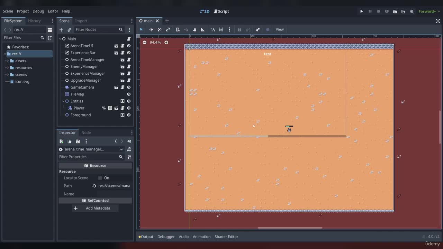Open Main node's attached script
Viewport: 443px width, 249px height.
129,39
